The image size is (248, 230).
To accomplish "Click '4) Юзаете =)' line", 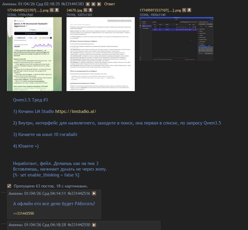I will (x=26, y=146).
